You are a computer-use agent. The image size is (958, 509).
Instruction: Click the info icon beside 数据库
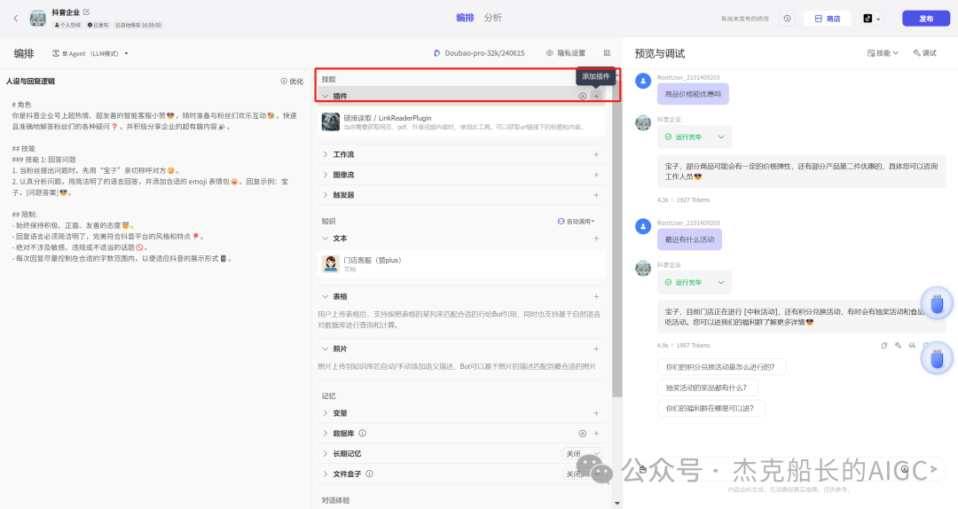point(362,434)
